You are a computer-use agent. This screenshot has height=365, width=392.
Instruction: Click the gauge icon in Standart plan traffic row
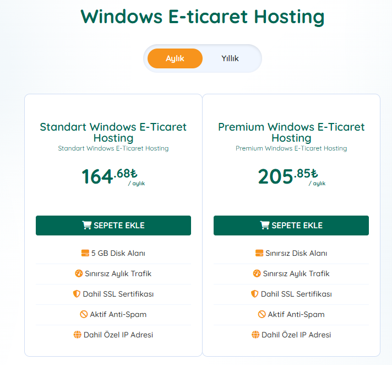[79, 273]
